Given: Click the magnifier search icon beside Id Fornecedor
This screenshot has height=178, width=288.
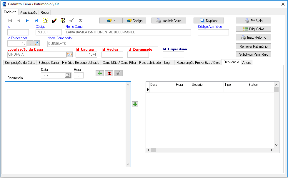Looking at the screenshot, I should pos(36,43).
